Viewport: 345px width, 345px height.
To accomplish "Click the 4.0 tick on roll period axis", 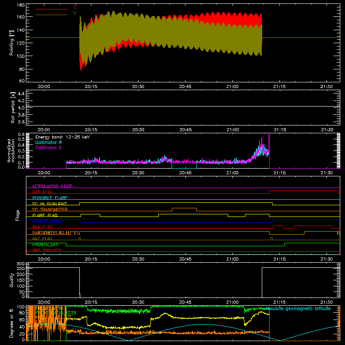I will [21, 108].
